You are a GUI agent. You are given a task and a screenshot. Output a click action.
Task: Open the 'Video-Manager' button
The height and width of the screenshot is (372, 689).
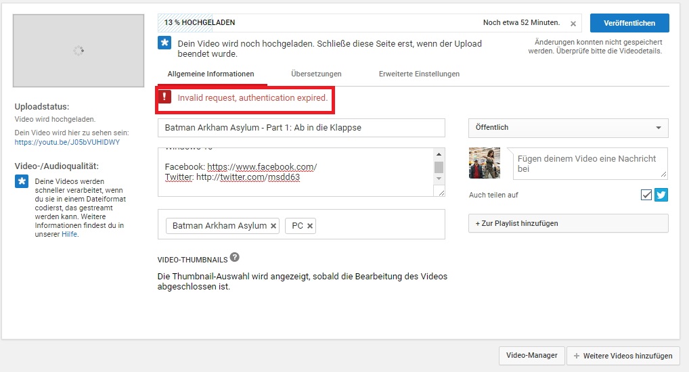click(x=531, y=355)
